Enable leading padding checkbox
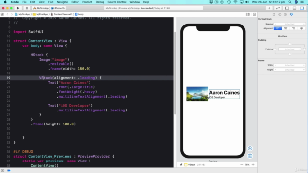This screenshot has width=308, height=173. click(275, 49)
